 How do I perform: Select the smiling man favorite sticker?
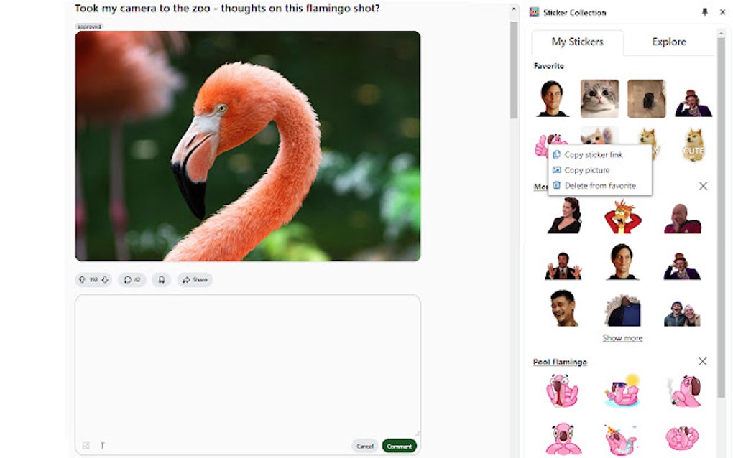[553, 98]
